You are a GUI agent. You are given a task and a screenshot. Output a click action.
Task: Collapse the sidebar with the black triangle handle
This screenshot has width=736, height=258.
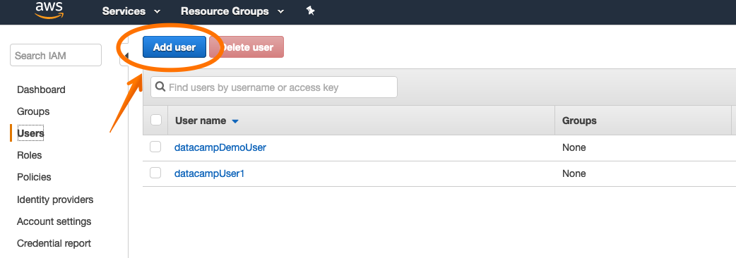(x=126, y=56)
